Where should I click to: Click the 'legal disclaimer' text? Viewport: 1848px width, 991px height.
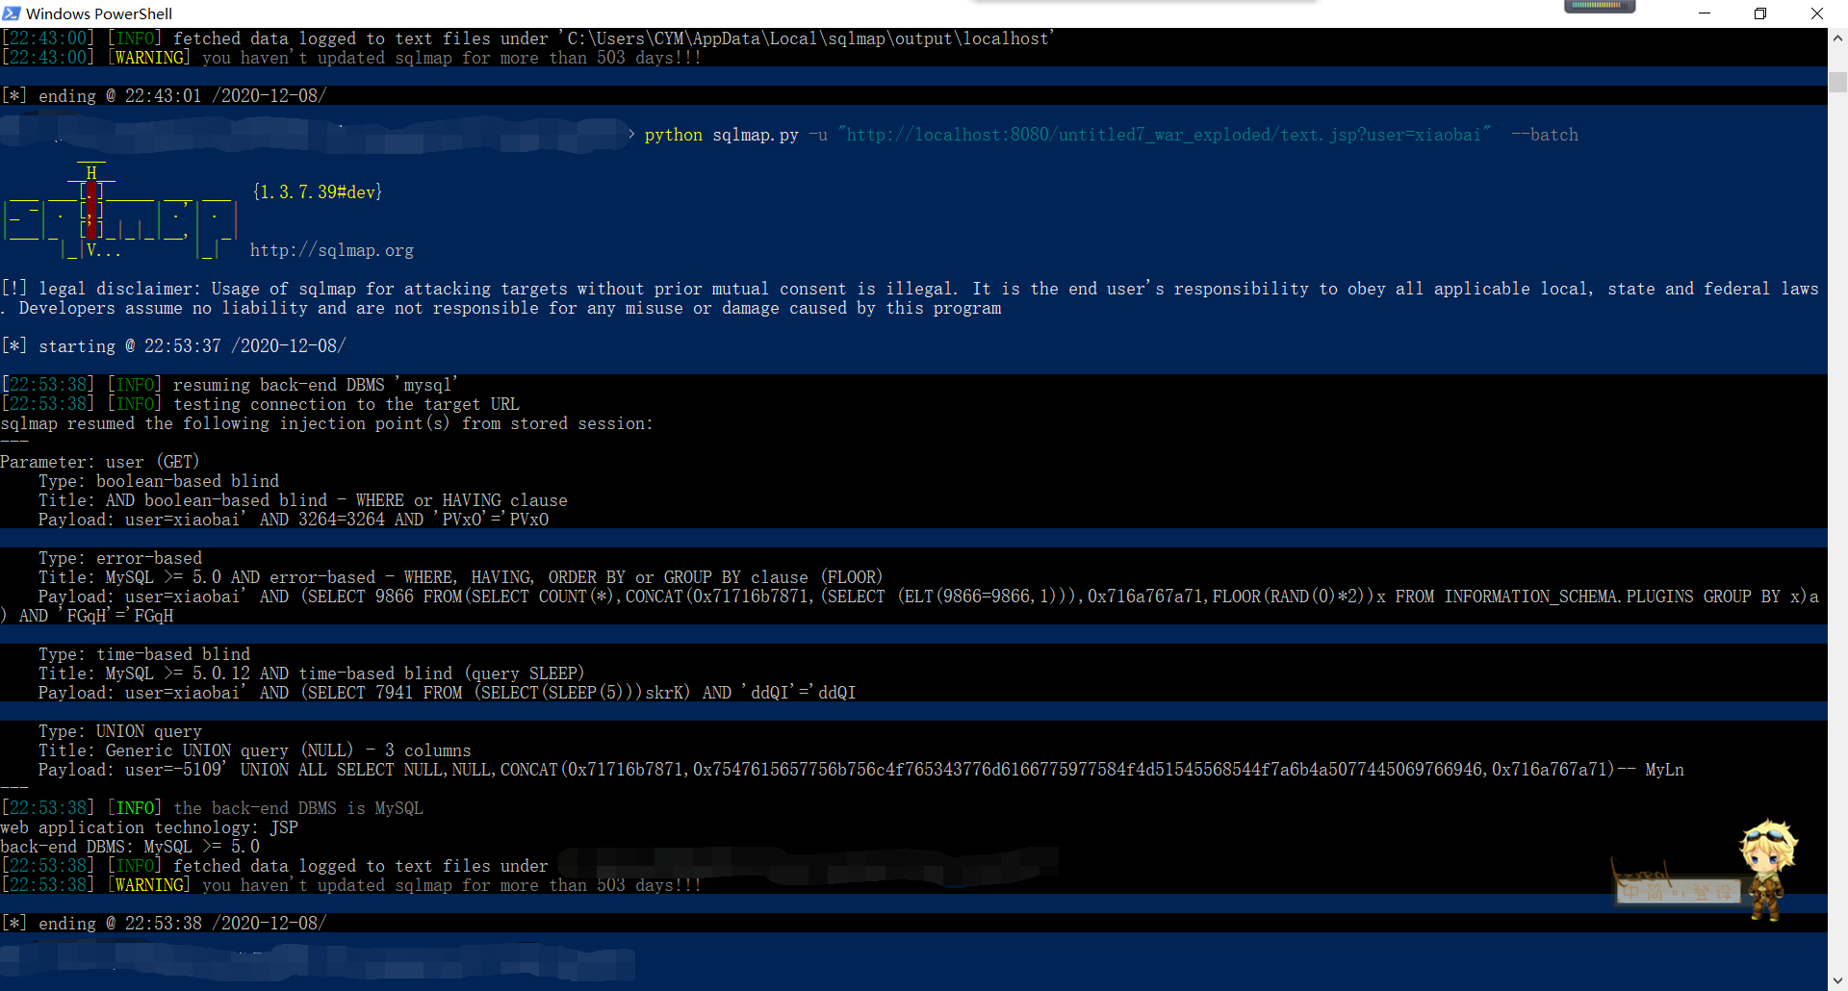(910, 298)
